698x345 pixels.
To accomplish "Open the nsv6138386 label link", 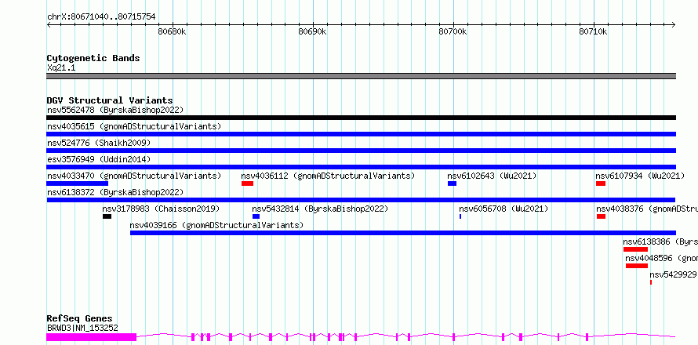I will coord(660,241).
